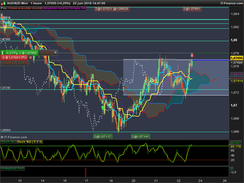The height and width of the screenshot is (183, 244).
Task: Click the red down arrow sell marker on chart
Action: (192, 56)
